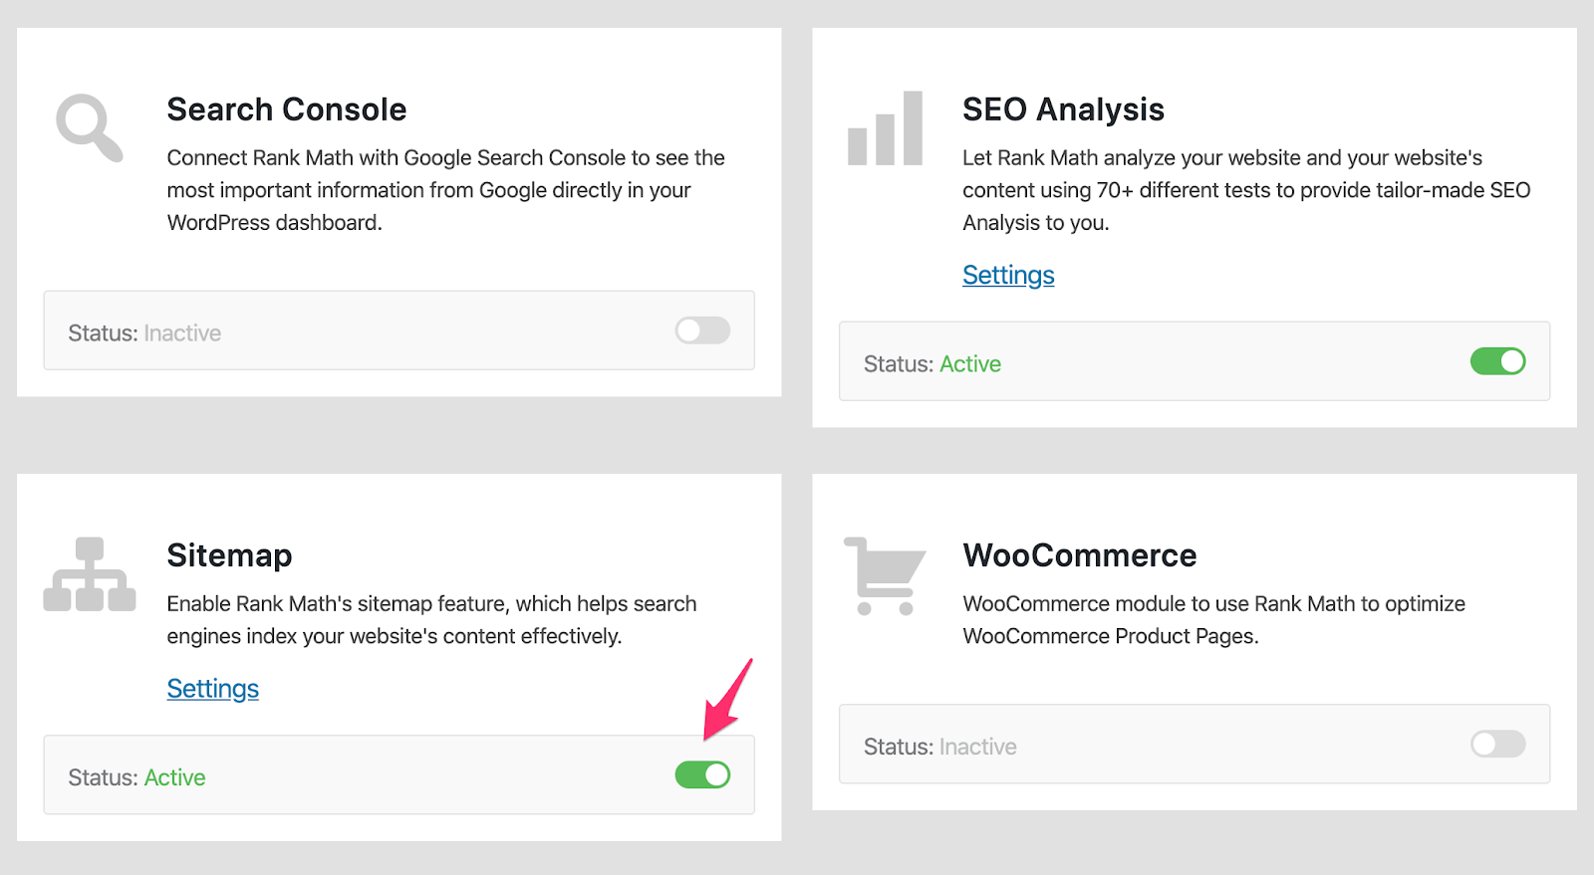Image resolution: width=1594 pixels, height=875 pixels.
Task: Open Settings link under Sitemap
Action: tap(212, 689)
